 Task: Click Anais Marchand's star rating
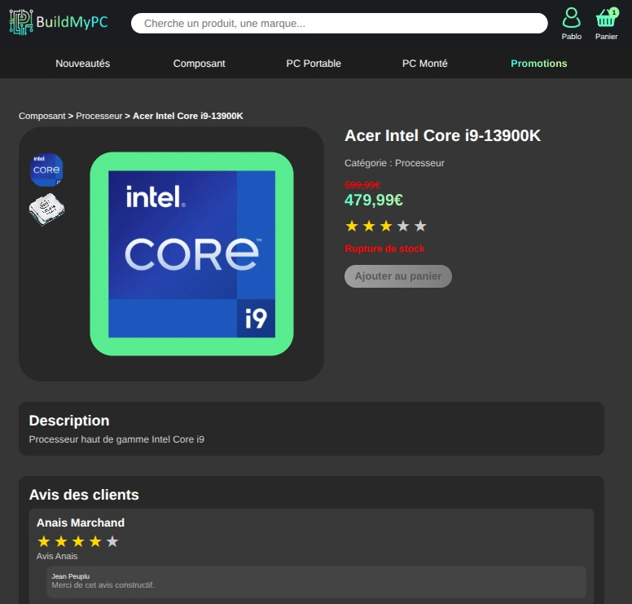tap(78, 541)
